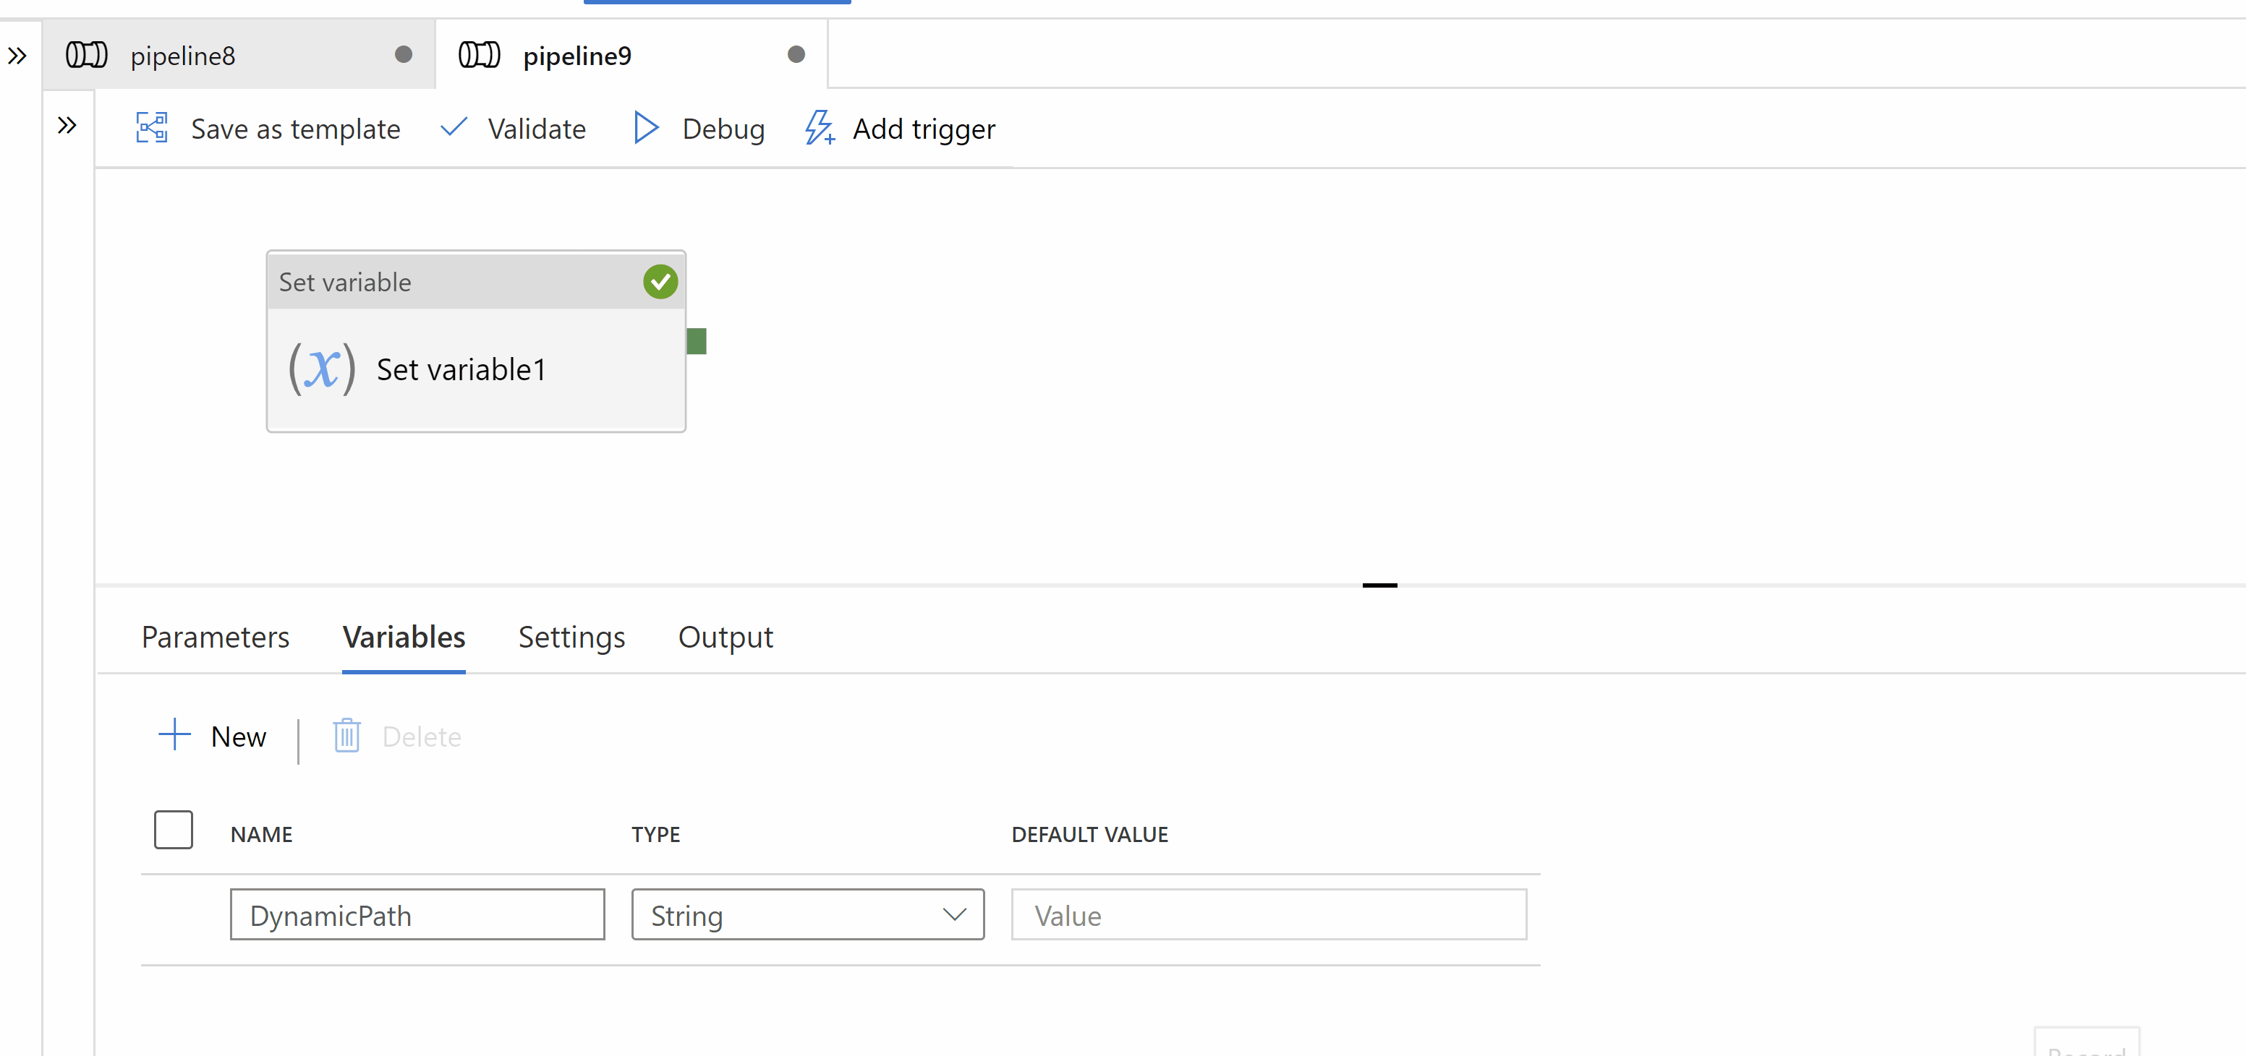Switch to the Parameters tab
This screenshot has width=2246, height=1056.
[x=216, y=637]
